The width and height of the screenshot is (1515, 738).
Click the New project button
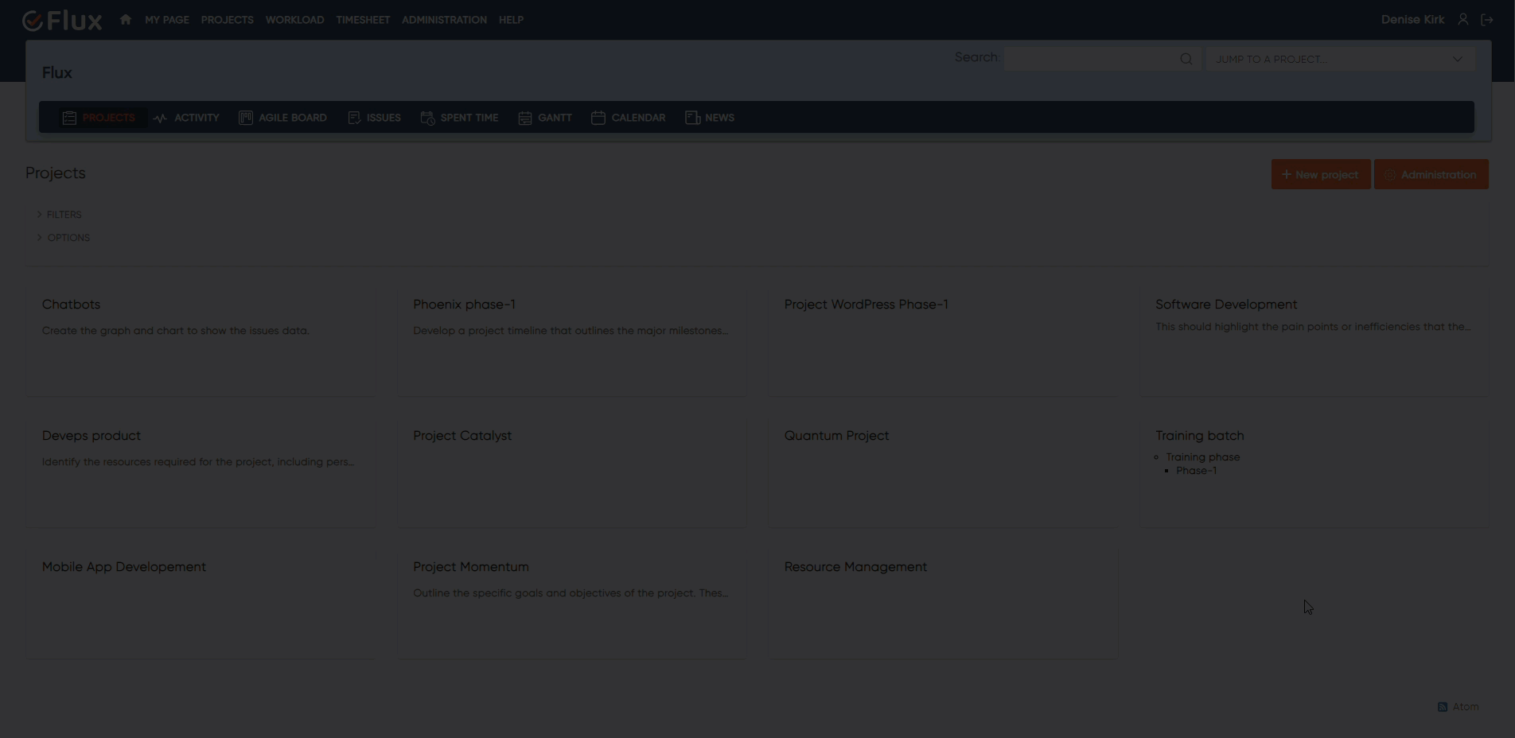point(1320,175)
